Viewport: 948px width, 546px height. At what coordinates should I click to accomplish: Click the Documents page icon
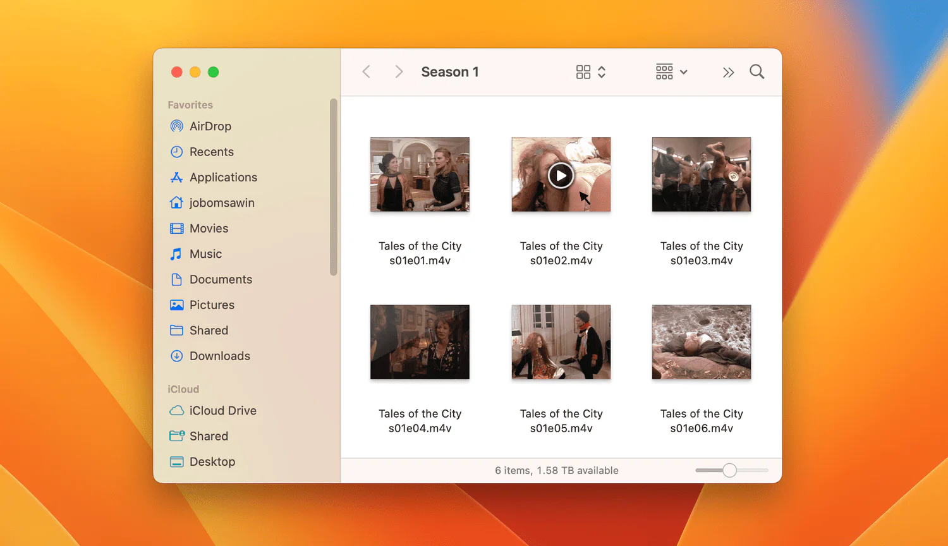pyautogui.click(x=177, y=279)
